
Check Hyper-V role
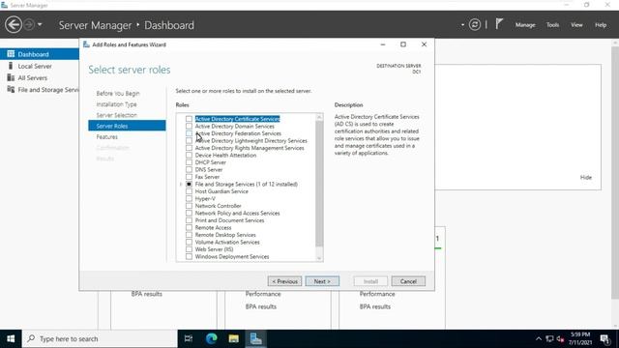coord(189,198)
